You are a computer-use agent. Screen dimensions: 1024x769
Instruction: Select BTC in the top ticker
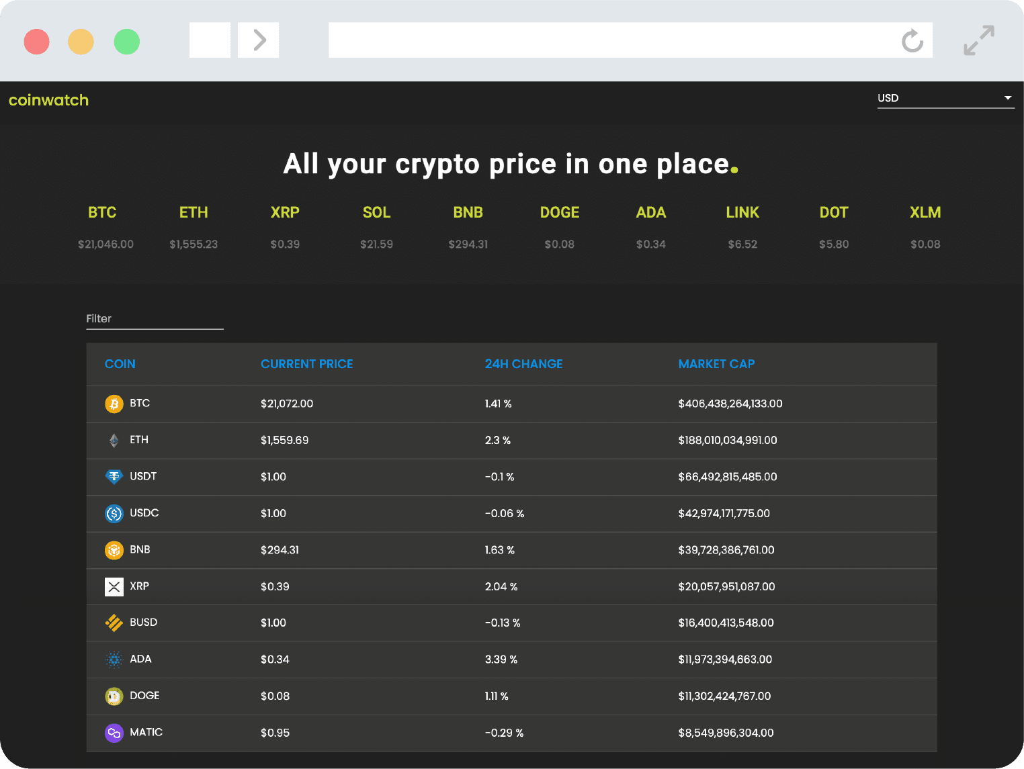[x=102, y=212]
